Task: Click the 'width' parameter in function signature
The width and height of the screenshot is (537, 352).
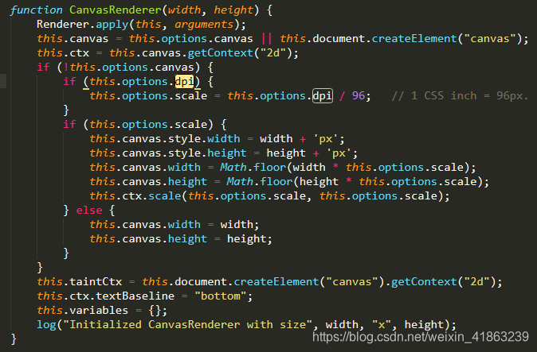Action: click(x=184, y=10)
